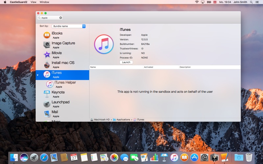Open the Window menu
The width and height of the screenshot is (263, 164).
tap(44, 2)
